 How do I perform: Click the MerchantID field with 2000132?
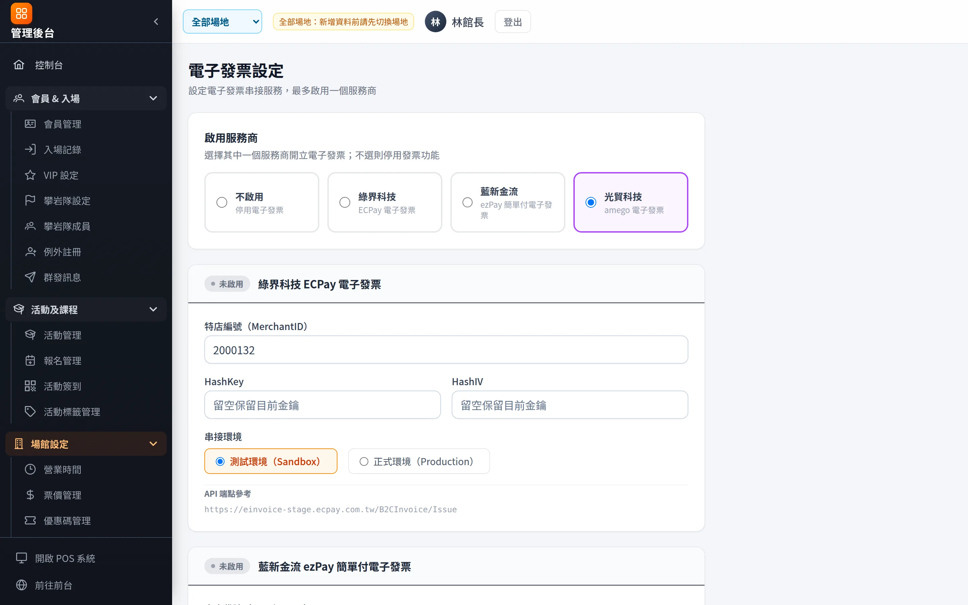(446, 350)
